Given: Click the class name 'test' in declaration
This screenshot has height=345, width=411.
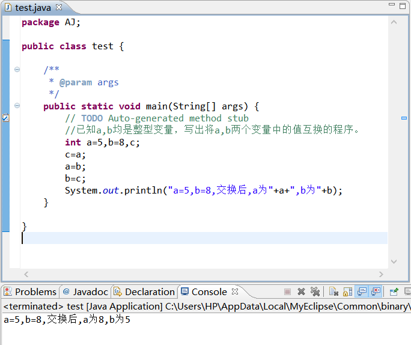Looking at the screenshot, I should [x=103, y=46].
